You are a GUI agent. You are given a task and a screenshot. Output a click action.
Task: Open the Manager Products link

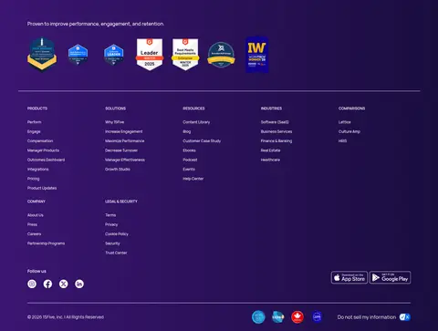(43, 150)
